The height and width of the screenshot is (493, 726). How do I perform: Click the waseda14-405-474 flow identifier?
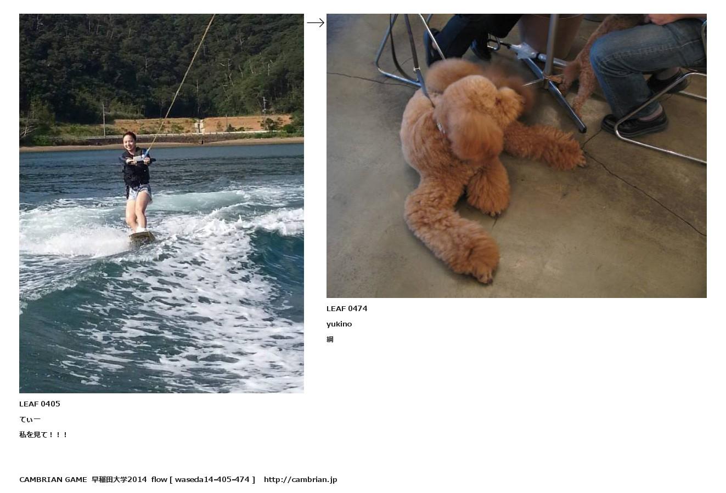coord(212,479)
